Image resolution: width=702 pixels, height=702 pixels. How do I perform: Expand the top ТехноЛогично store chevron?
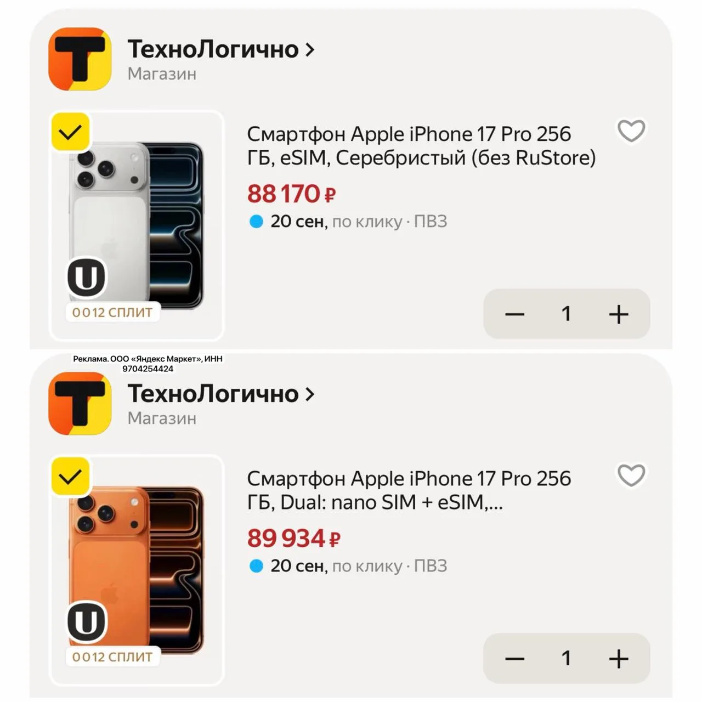(310, 50)
